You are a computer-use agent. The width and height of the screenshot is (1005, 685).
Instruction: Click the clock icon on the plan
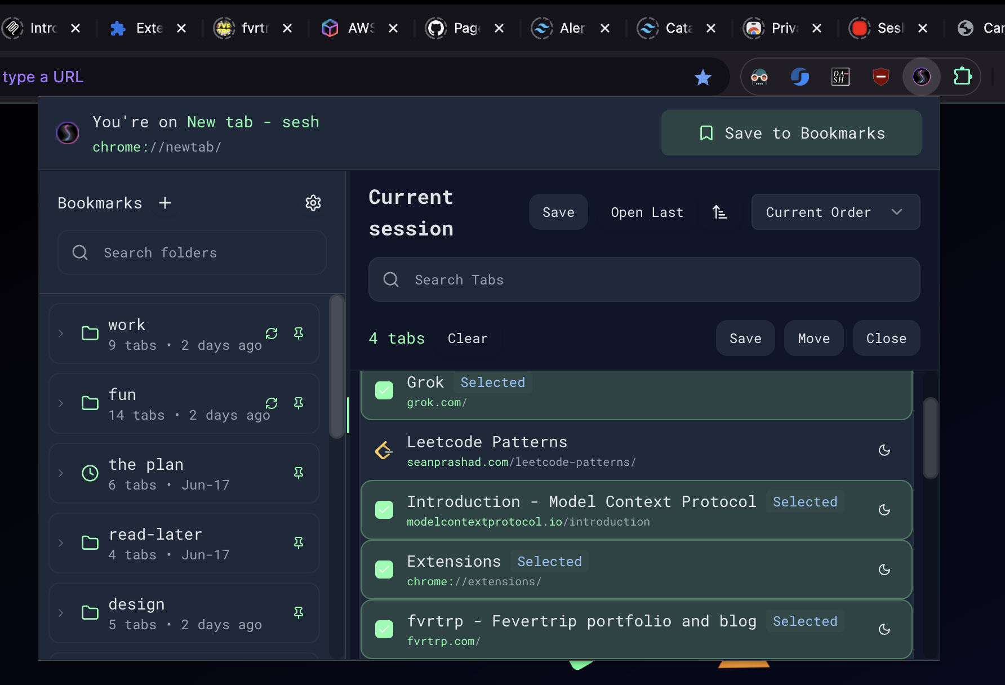[x=90, y=473]
